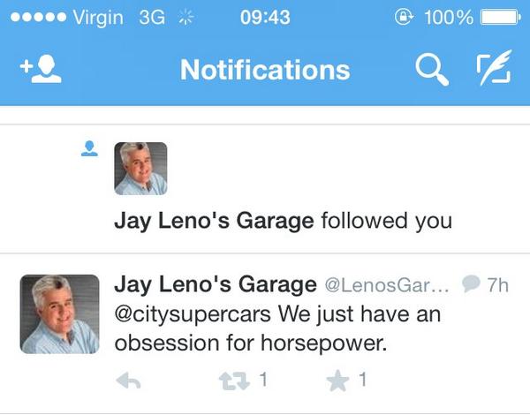Tap the small blue follower icon

point(89,148)
